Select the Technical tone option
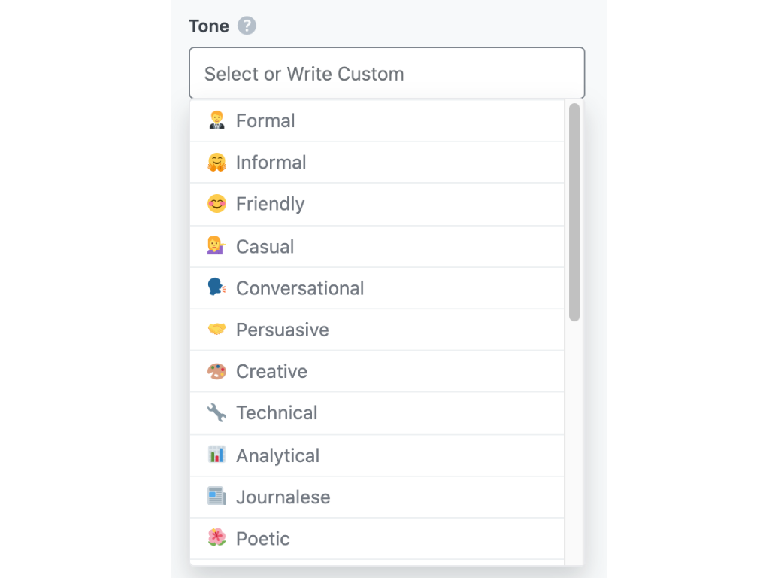This screenshot has height=578, width=763. coord(277,413)
